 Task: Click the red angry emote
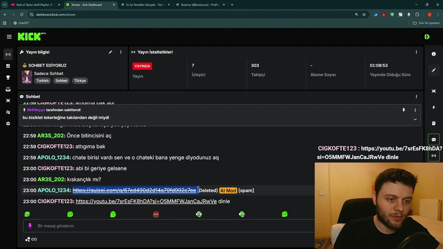[156, 214]
